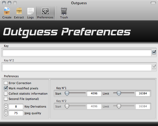Click into the Key text field
The image size is (158, 126).
click(77, 53)
